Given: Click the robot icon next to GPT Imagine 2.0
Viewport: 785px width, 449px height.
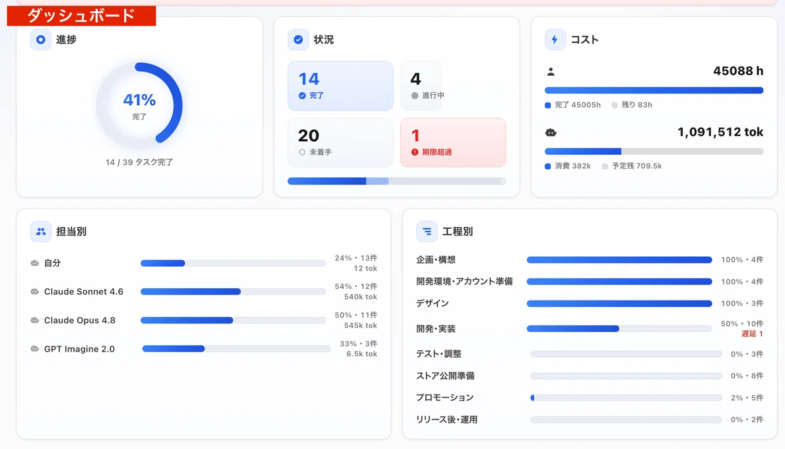Looking at the screenshot, I should 35,350.
